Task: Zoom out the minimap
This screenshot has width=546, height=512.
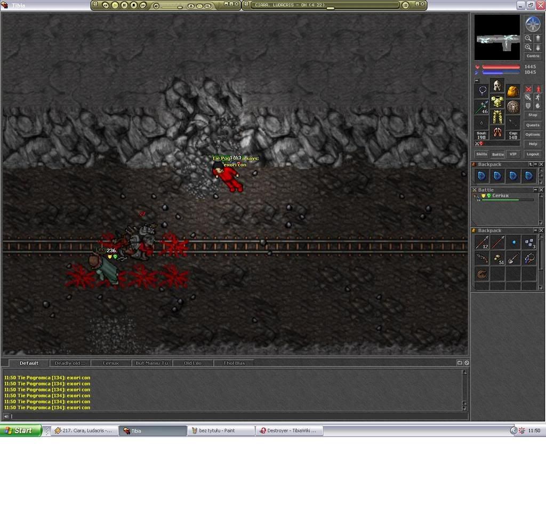Action: 528,38
